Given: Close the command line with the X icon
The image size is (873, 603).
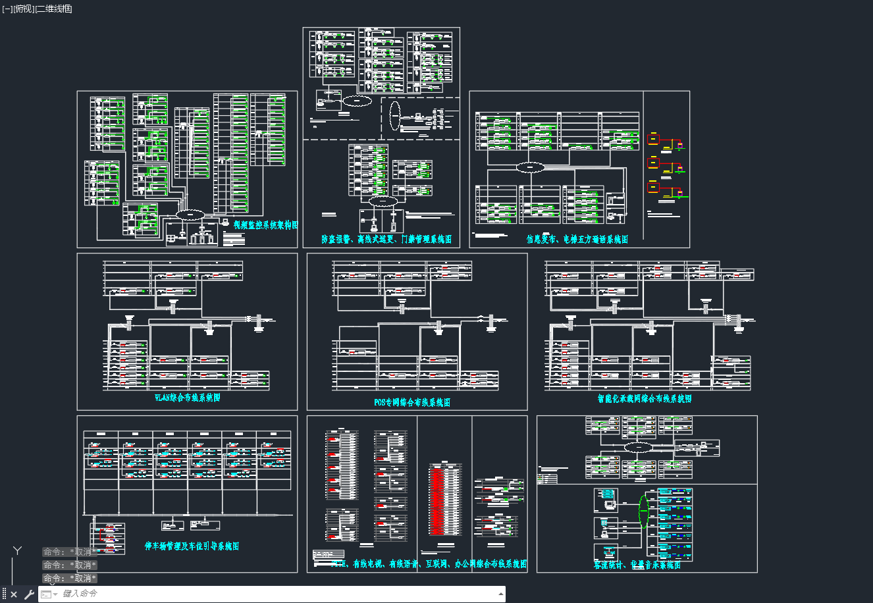Looking at the screenshot, I should click(x=14, y=594).
